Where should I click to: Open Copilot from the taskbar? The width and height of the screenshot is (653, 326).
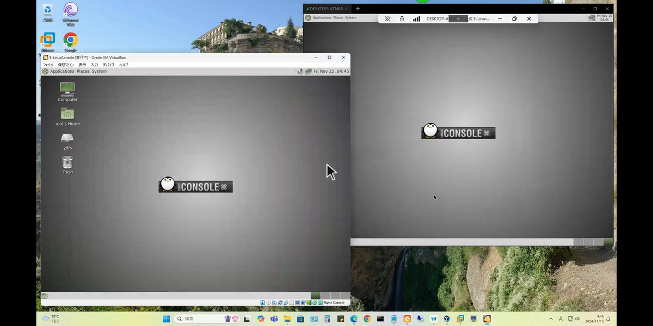(x=261, y=319)
